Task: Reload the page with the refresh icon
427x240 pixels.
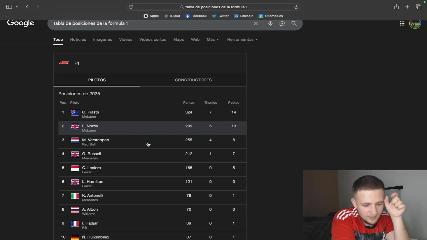Action: tap(296, 7)
